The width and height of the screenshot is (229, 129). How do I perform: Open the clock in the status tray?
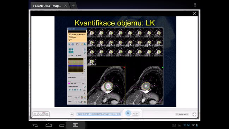coord(187,125)
